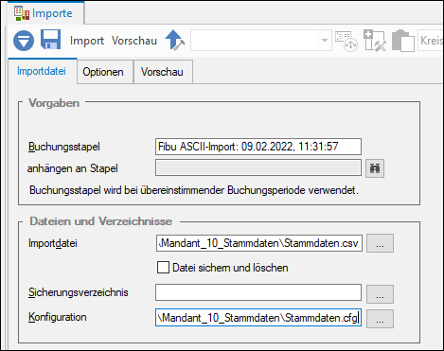The image size is (444, 351).
Task: Click the blue up-arrow with hammer icon
Action: point(174,40)
